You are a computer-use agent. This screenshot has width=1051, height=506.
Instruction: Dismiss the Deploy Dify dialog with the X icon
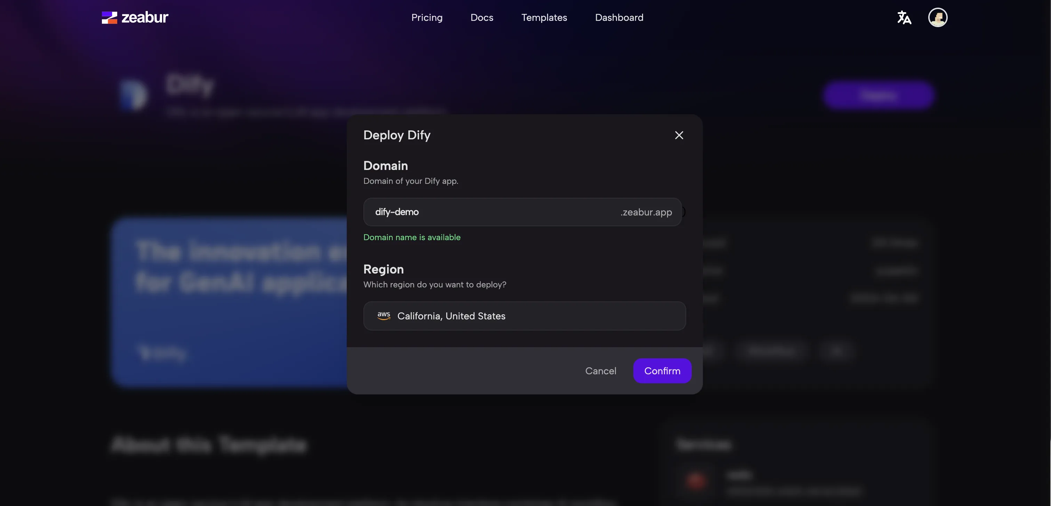point(679,135)
